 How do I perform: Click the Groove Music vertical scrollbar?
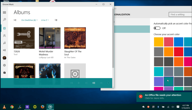[x=113, y=38]
